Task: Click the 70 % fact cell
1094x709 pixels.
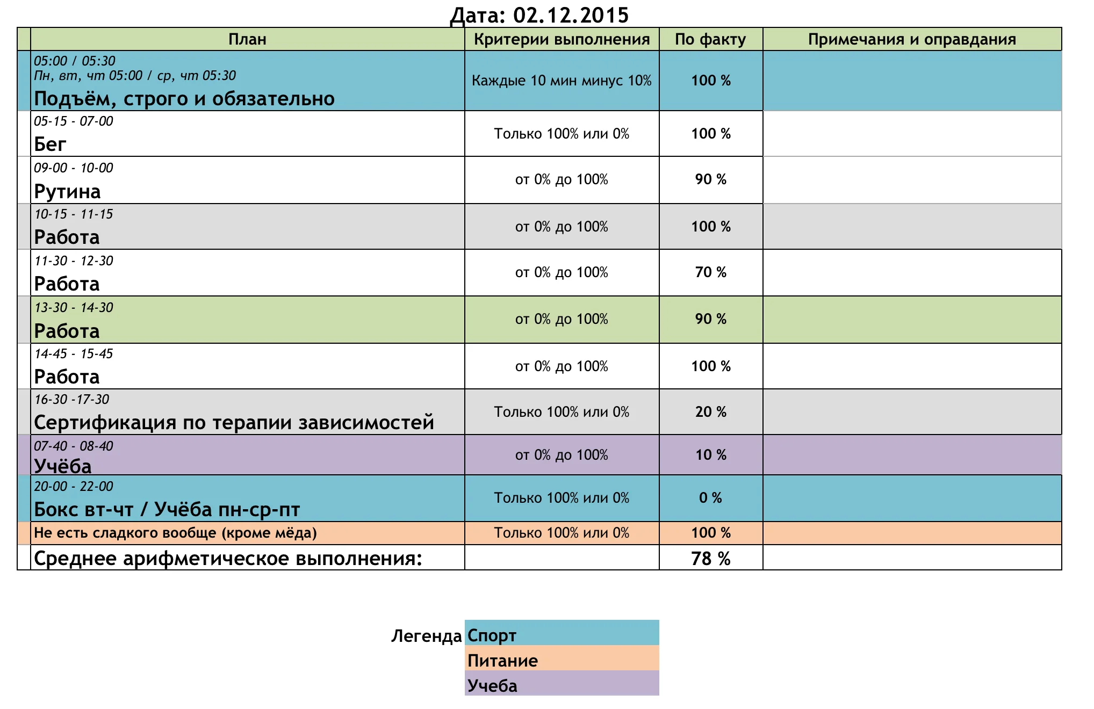Action: (x=710, y=272)
